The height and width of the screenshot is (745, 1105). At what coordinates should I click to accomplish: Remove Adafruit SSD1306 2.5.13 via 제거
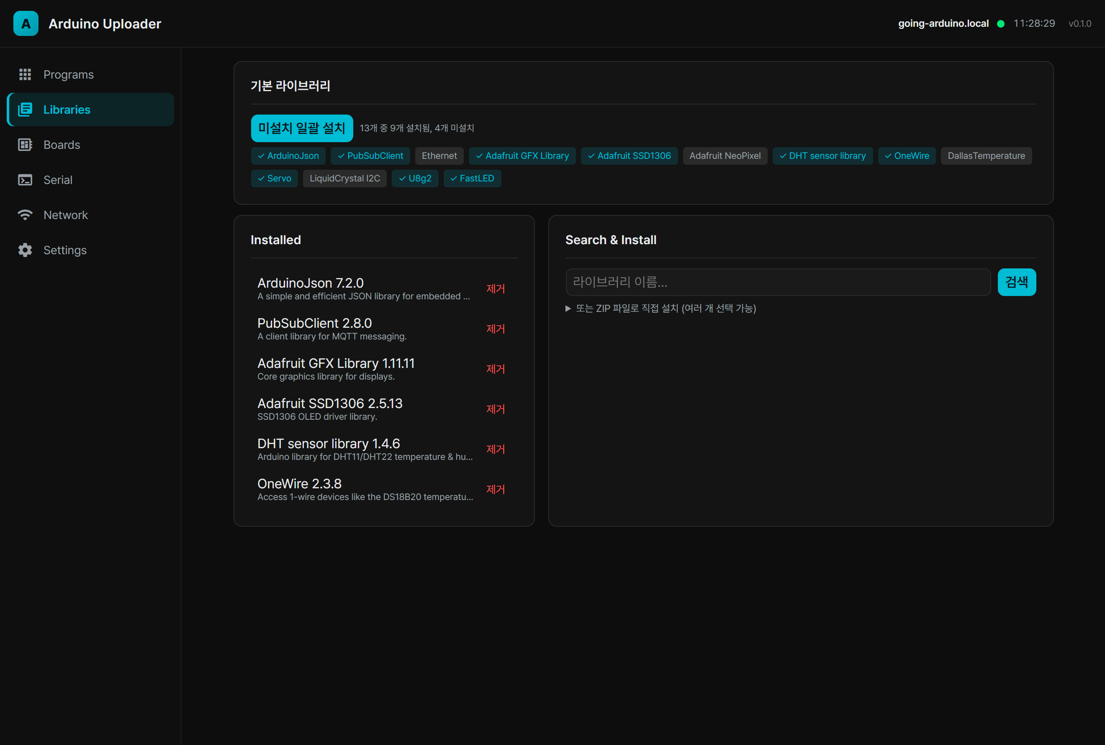[x=496, y=409]
